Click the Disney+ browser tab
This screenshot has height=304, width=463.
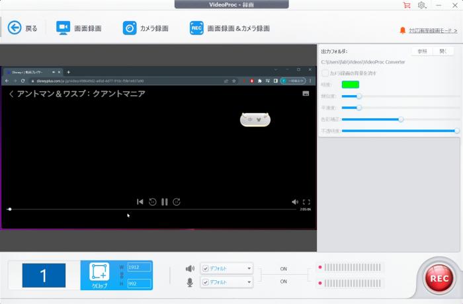click(x=33, y=72)
